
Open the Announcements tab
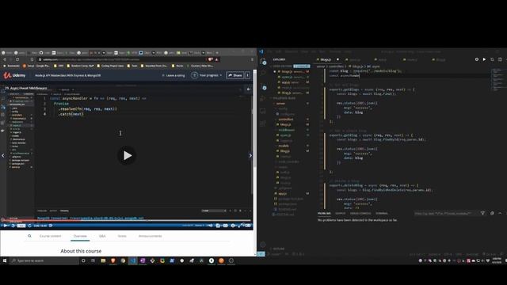click(150, 236)
